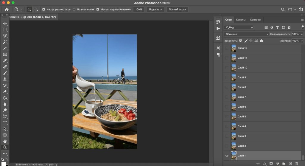Open the Обычные blend mode dropdown
Image resolution: width=305 pixels, height=166 pixels.
coord(247,34)
